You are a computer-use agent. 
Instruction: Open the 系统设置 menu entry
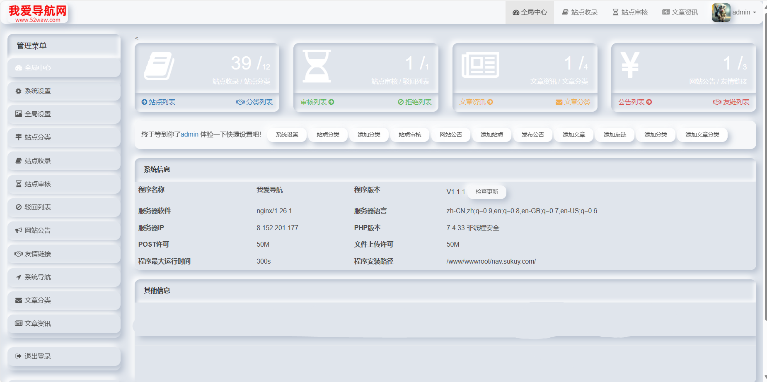pyautogui.click(x=38, y=91)
